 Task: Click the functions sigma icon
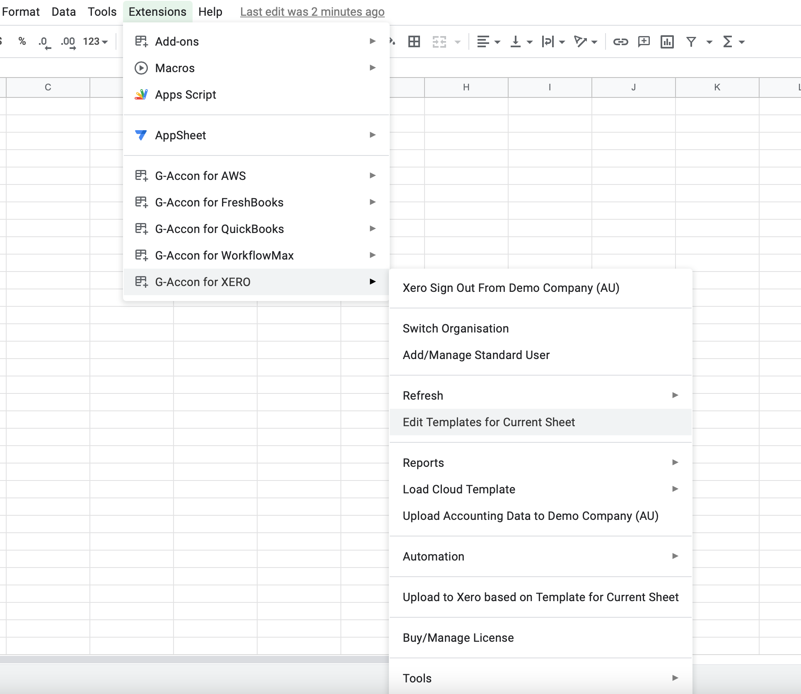728,41
